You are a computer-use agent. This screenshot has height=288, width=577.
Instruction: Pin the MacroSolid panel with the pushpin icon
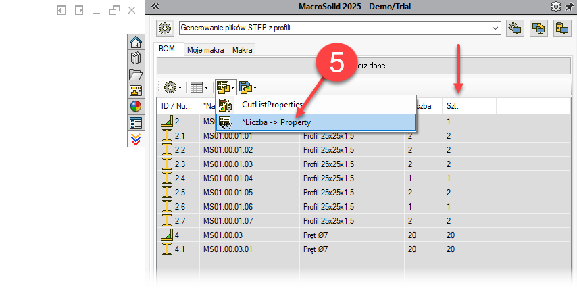[x=568, y=6]
